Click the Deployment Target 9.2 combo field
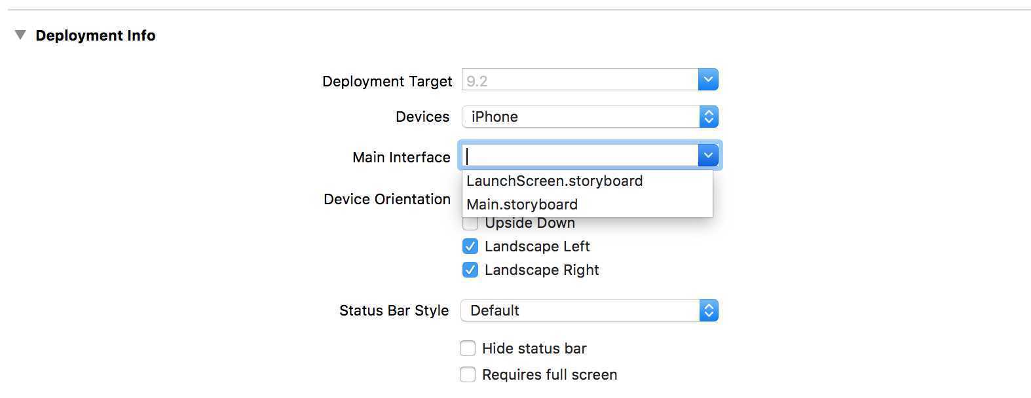1031x398 pixels. click(x=580, y=81)
